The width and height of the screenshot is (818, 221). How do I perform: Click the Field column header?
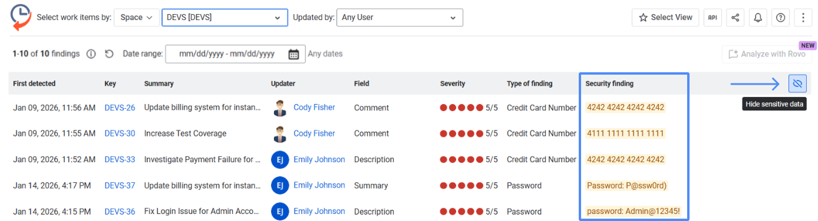tap(362, 83)
